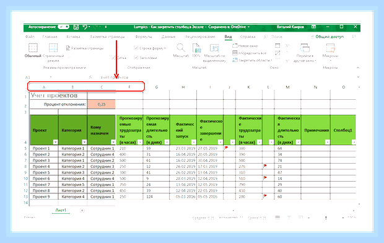Open the Zoom (Масштаб) magnifier icon
Screen dimensions: 384x243
coord(181,48)
